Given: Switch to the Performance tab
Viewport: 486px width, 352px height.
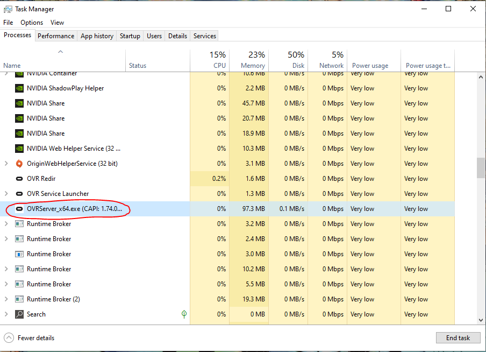Looking at the screenshot, I should [x=56, y=36].
